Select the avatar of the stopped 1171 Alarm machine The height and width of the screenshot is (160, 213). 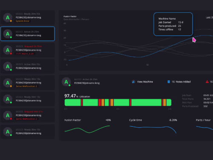pyautogui.click(x=8, y=50)
